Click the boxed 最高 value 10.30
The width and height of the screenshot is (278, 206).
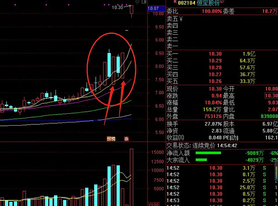click(271, 96)
